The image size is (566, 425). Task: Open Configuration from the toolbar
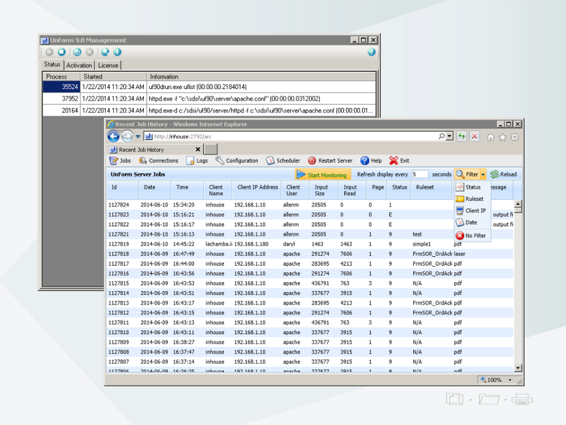click(237, 161)
